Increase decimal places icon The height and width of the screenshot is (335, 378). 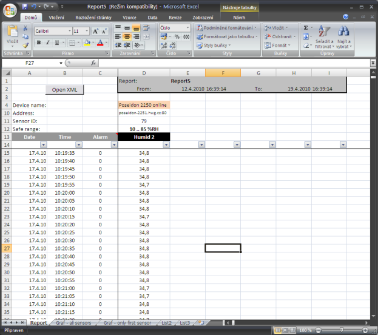(x=164, y=45)
